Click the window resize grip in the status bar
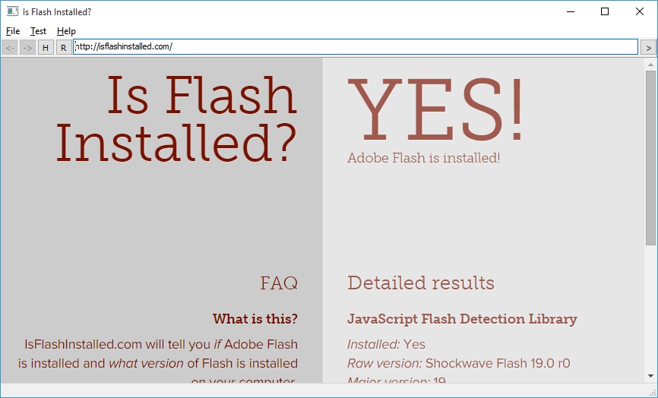The height and width of the screenshot is (398, 658). (x=653, y=392)
